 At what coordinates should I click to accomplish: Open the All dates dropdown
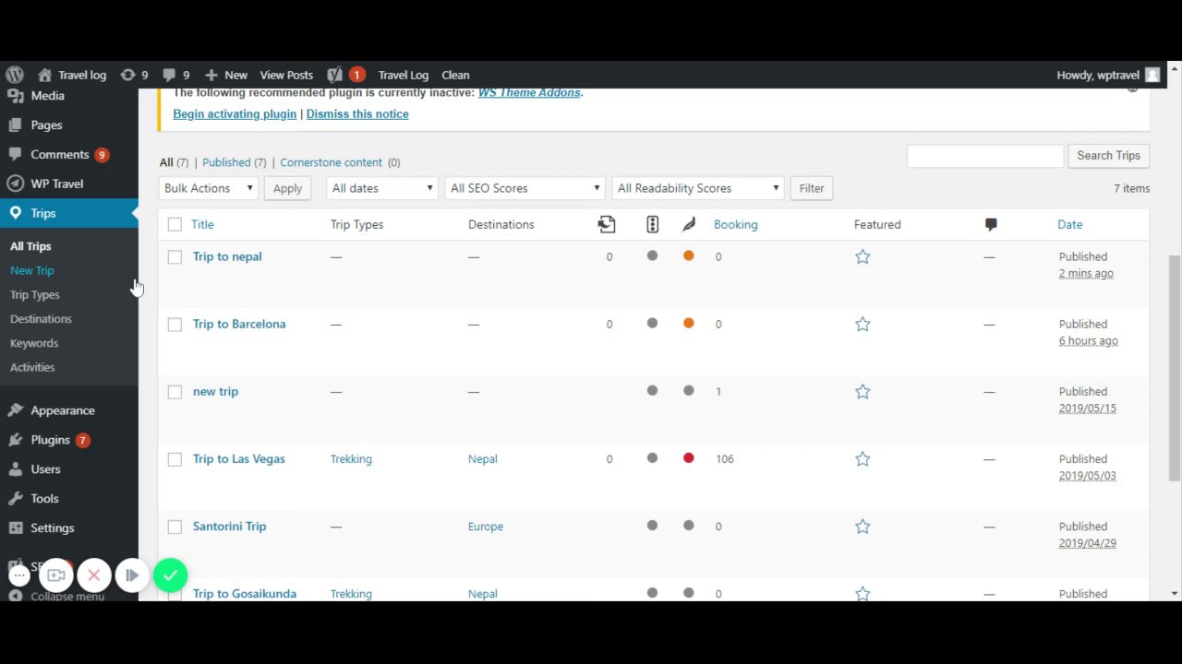[x=381, y=188]
